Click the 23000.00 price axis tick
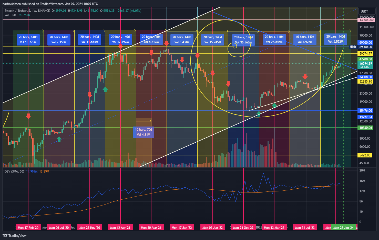Image resolution: width=379 pixels, height=240 pixels. pyautogui.click(x=366, y=94)
